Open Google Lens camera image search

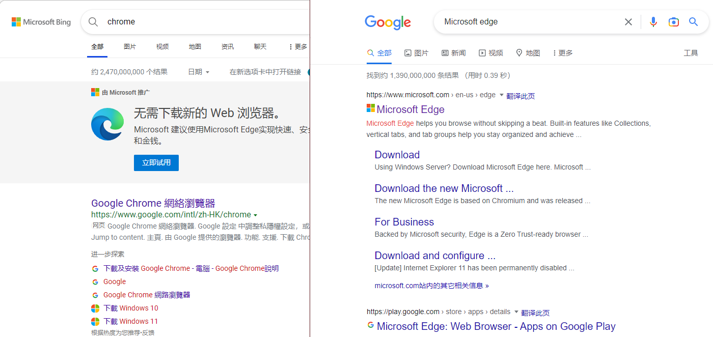pyautogui.click(x=673, y=22)
